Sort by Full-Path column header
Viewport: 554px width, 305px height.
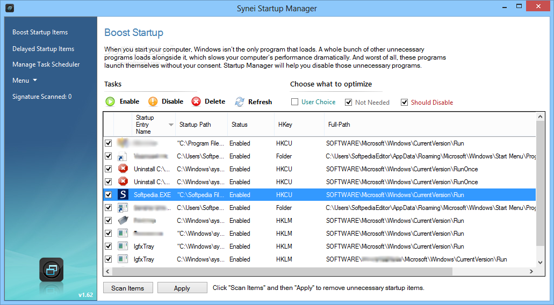coord(430,124)
